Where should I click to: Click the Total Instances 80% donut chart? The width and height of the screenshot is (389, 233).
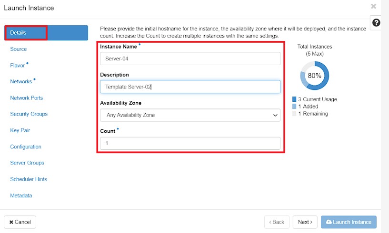point(315,76)
